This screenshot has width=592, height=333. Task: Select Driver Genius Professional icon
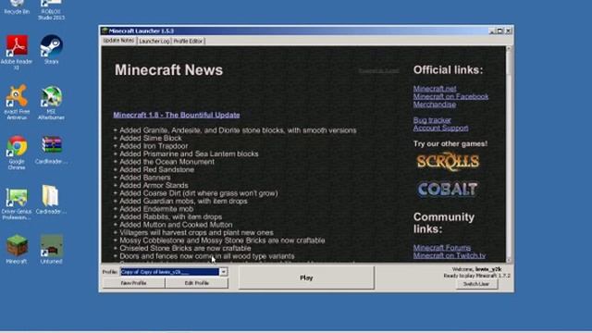click(17, 203)
